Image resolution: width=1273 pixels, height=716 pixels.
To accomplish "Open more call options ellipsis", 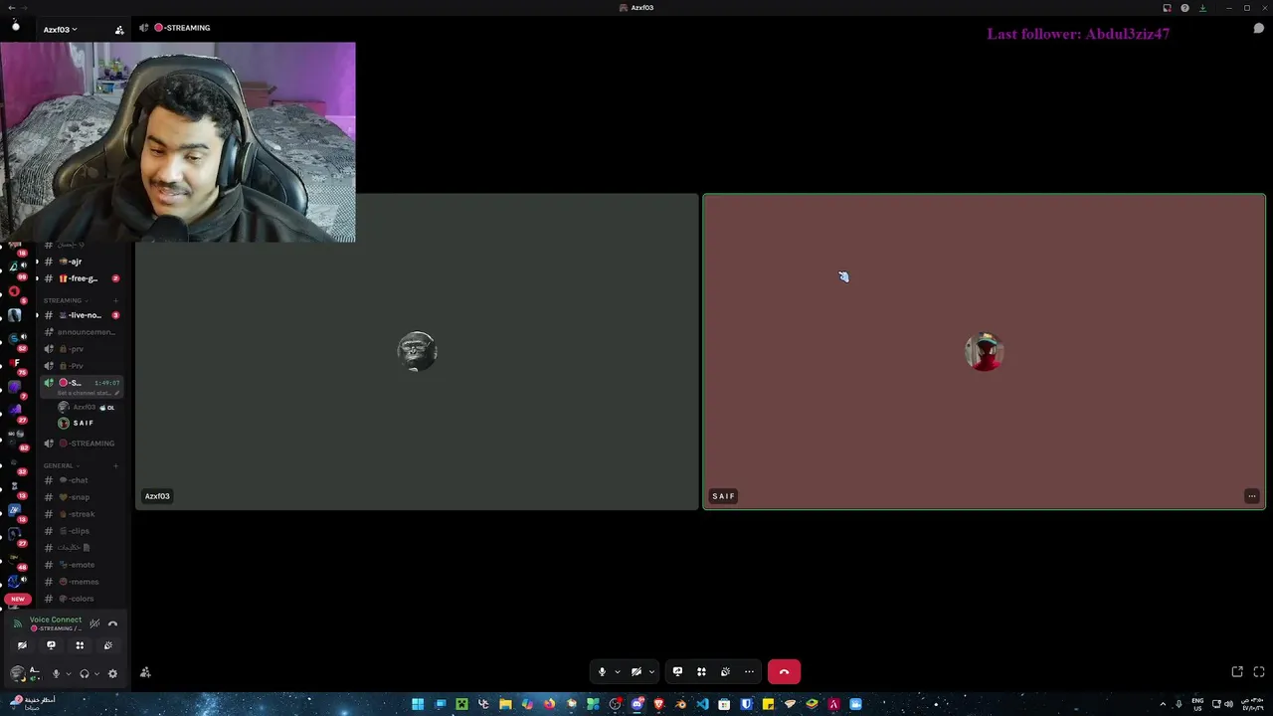I will [749, 672].
